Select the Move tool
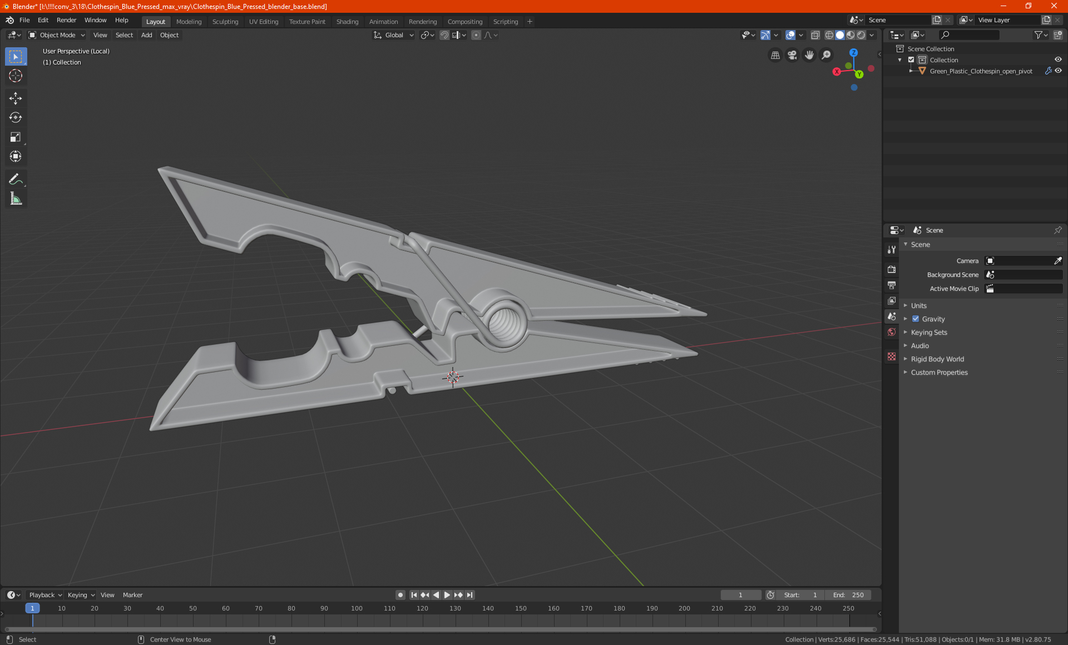 coord(16,98)
